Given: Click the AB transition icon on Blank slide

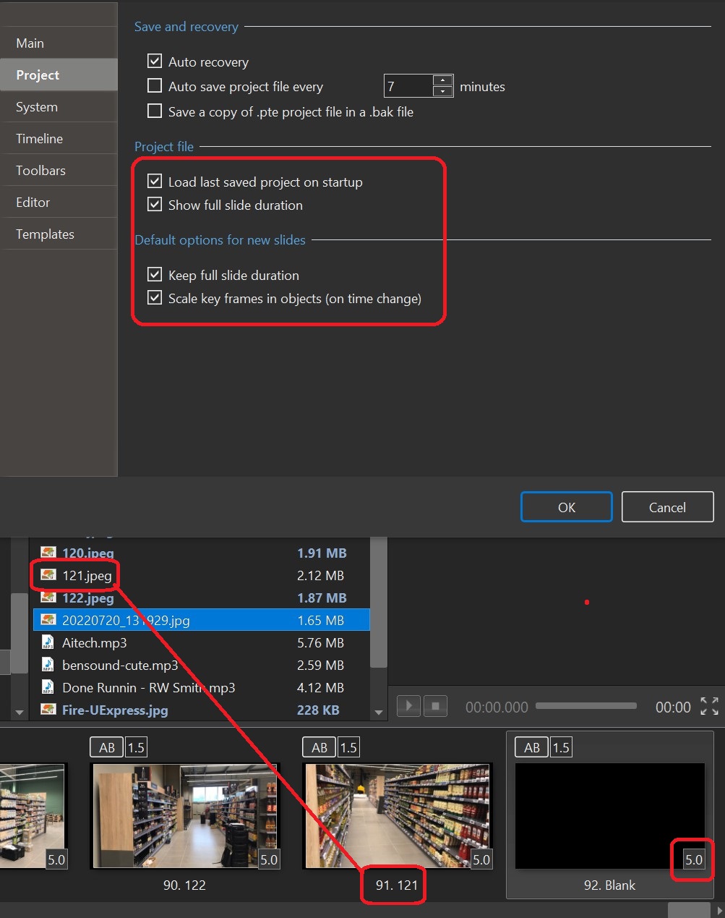Looking at the screenshot, I should (532, 747).
